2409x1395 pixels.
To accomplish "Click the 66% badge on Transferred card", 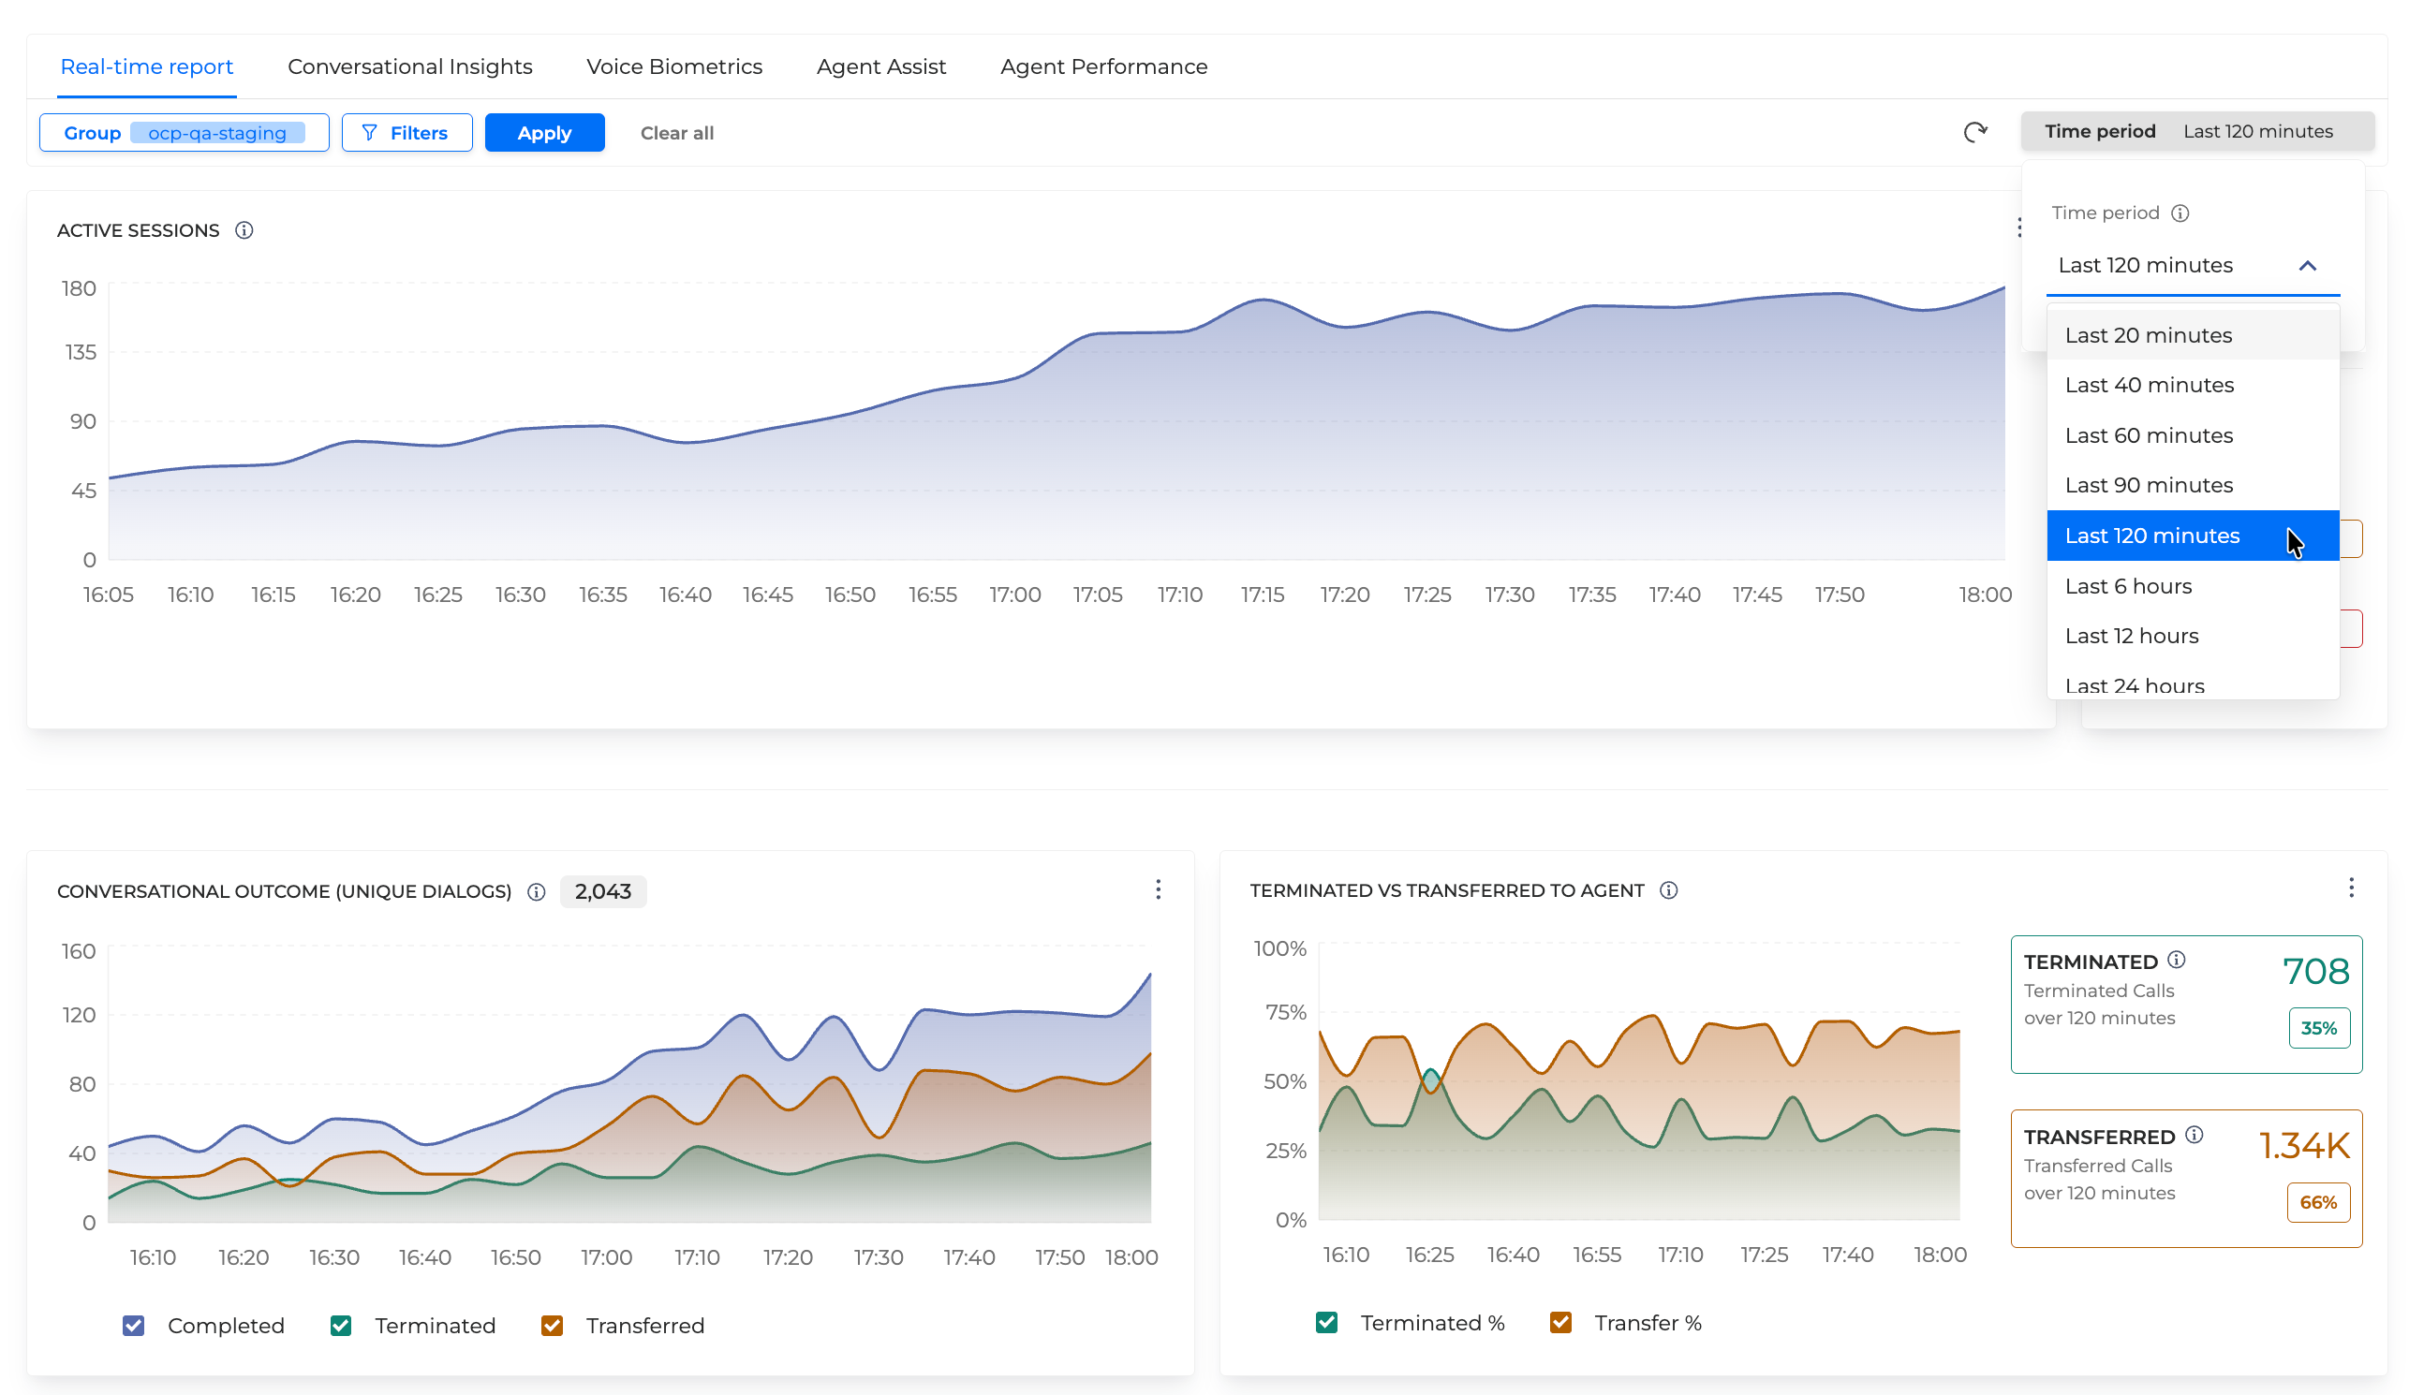I will (x=2318, y=1203).
